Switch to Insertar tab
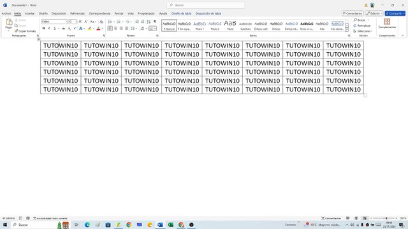Viewport: 408px width, 229px height. [x=30, y=13]
